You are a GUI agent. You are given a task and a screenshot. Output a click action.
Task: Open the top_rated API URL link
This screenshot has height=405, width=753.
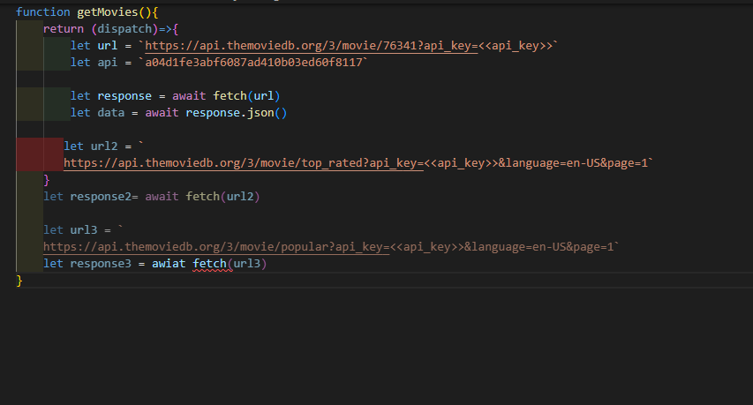(244, 163)
